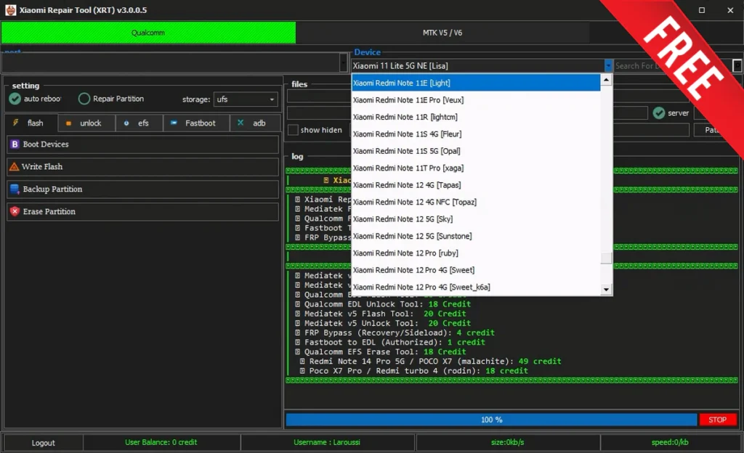Screen dimensions: 744x453
Task: Click the blue icon on the Fastboot tab
Action: 174,123
